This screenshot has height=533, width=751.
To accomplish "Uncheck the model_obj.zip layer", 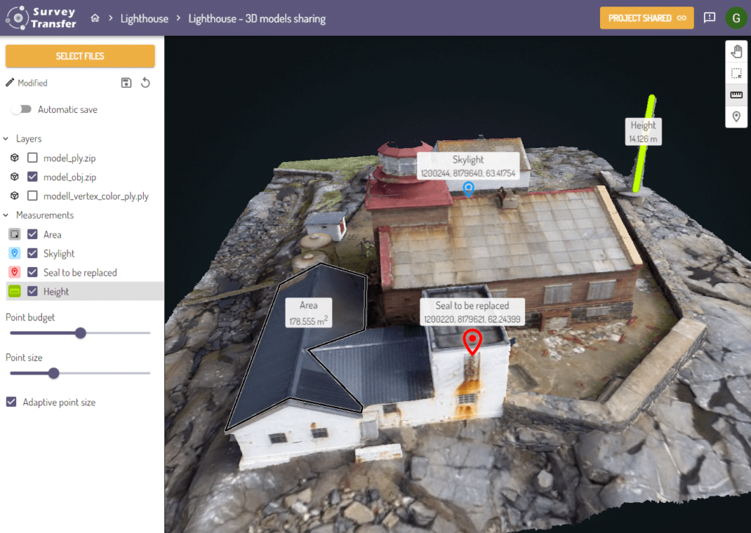I will pyautogui.click(x=32, y=177).
